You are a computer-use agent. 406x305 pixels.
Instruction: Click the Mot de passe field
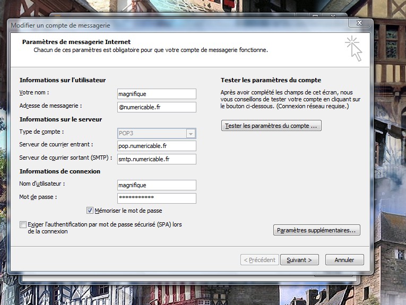point(157,198)
